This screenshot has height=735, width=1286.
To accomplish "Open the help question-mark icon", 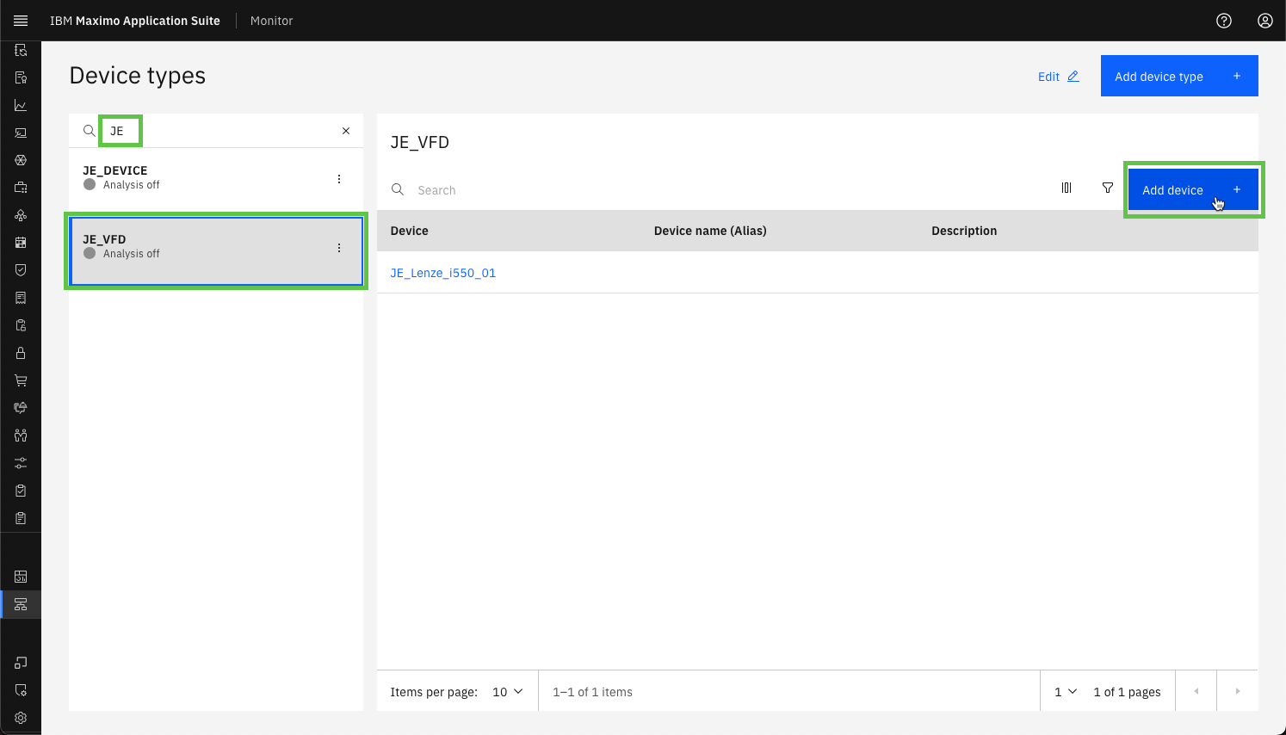I will [1224, 21].
